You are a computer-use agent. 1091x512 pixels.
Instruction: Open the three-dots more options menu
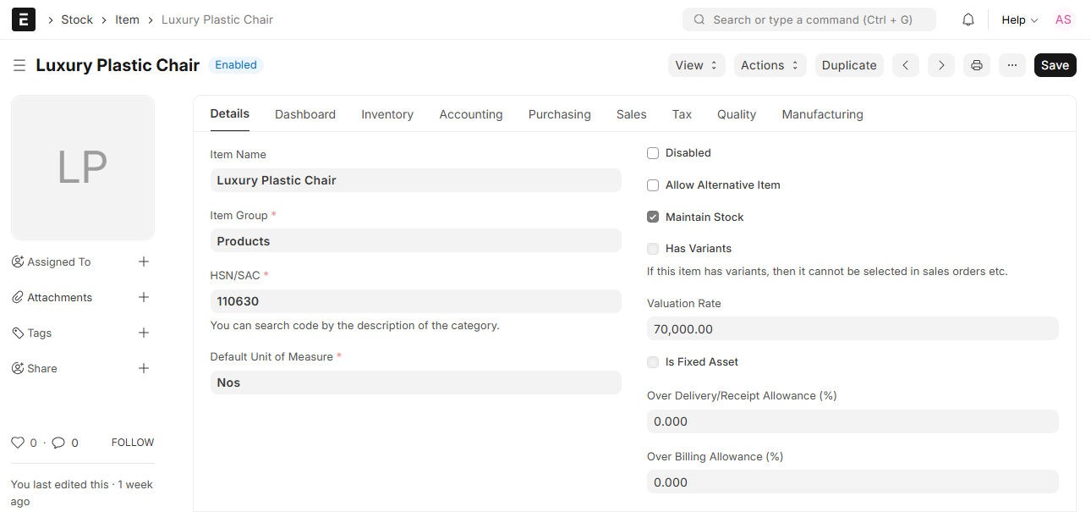1012,65
